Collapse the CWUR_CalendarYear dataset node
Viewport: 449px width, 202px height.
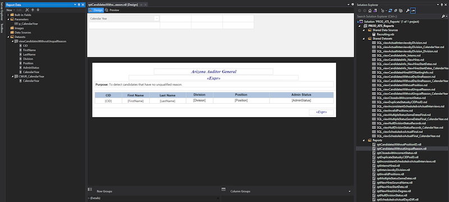tap(12, 76)
